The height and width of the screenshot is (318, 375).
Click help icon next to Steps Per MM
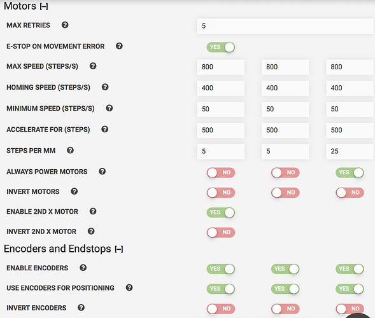70,150
